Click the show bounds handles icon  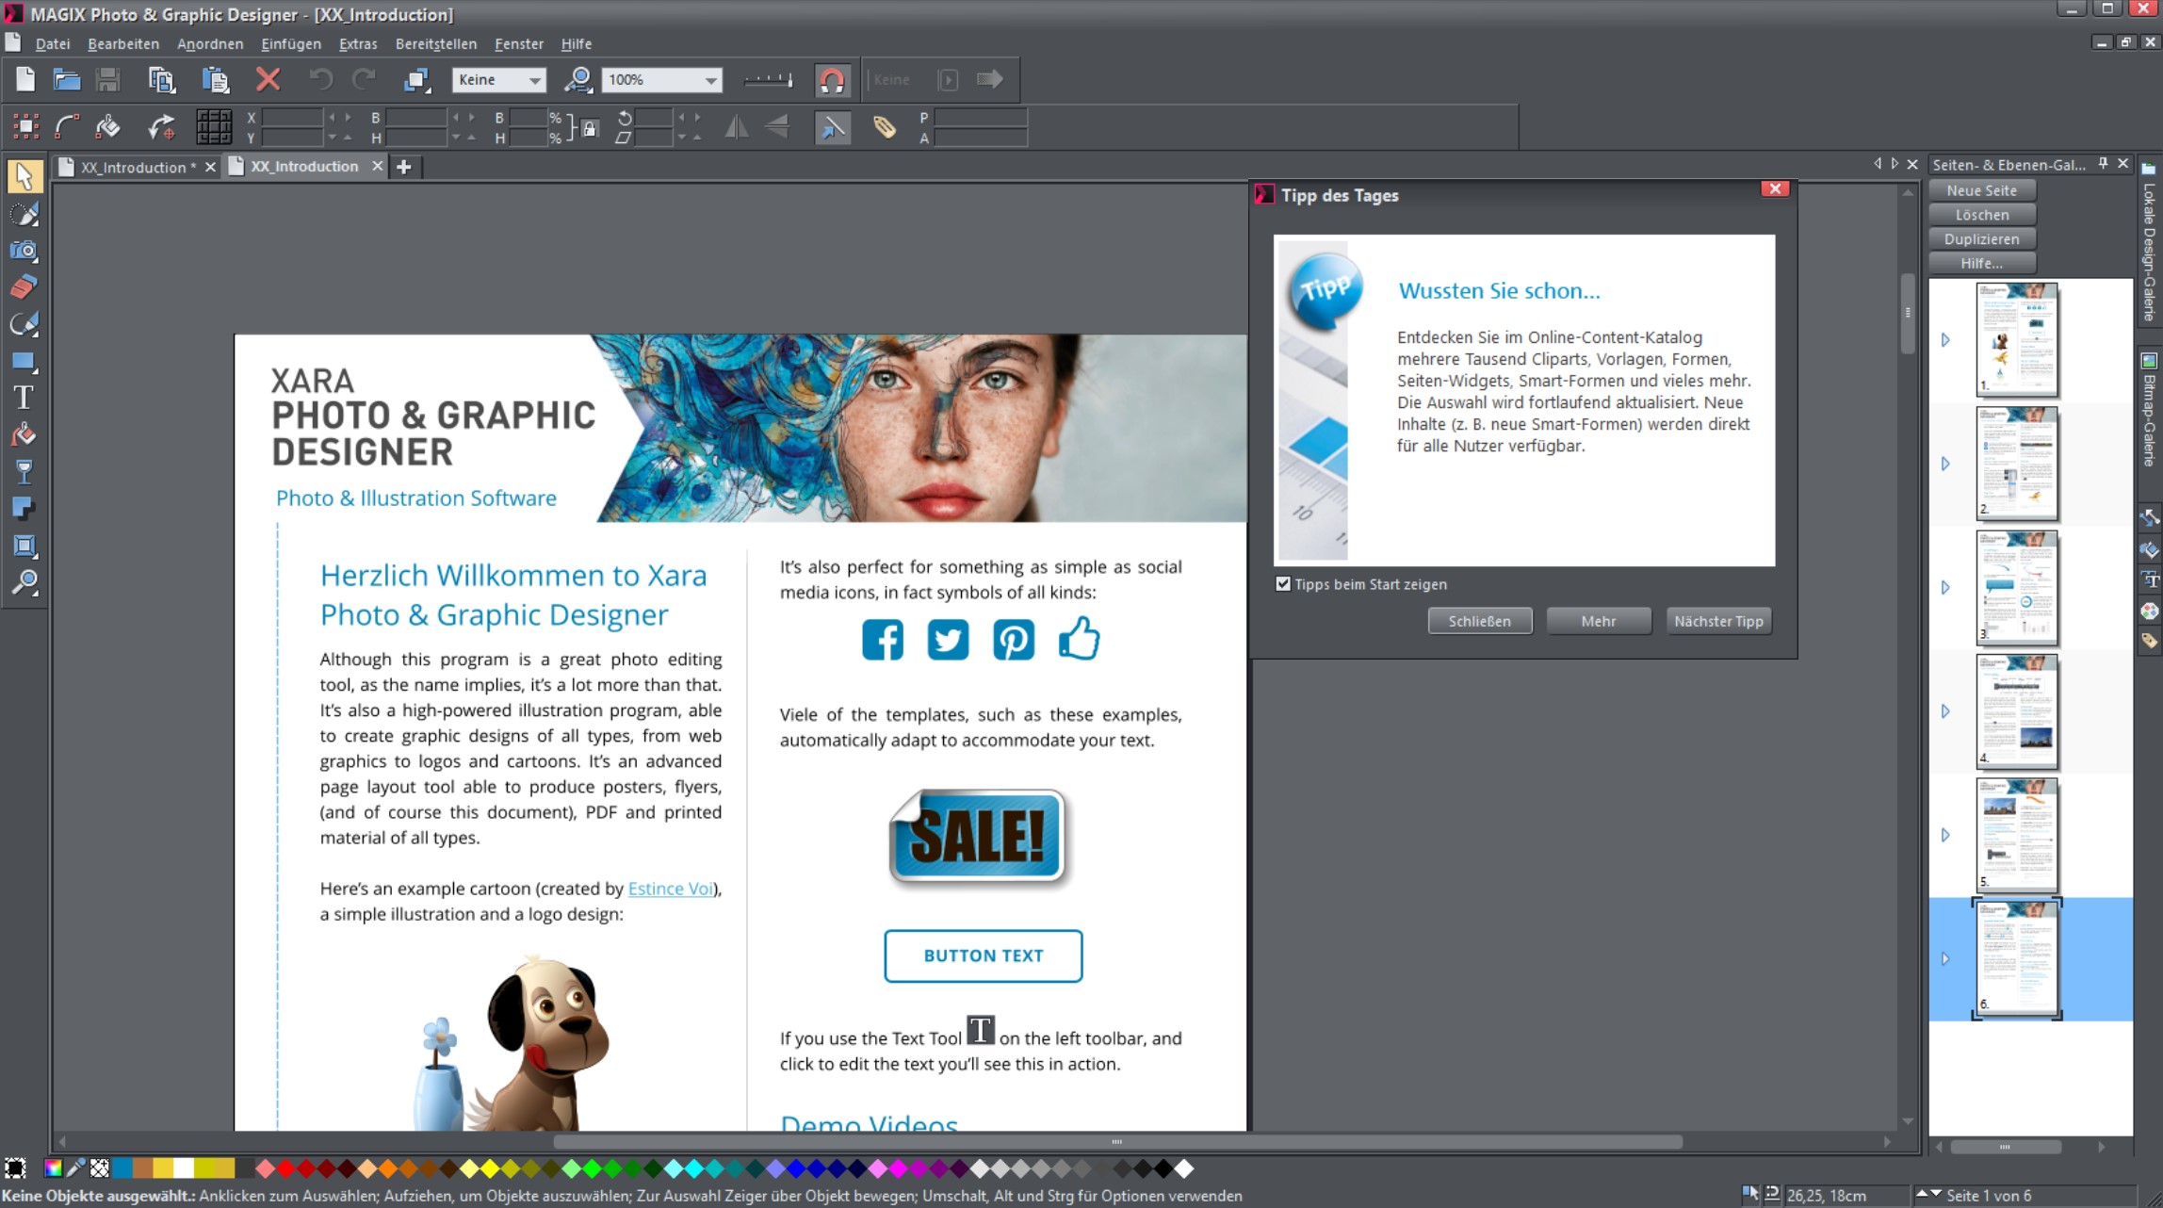tap(25, 126)
